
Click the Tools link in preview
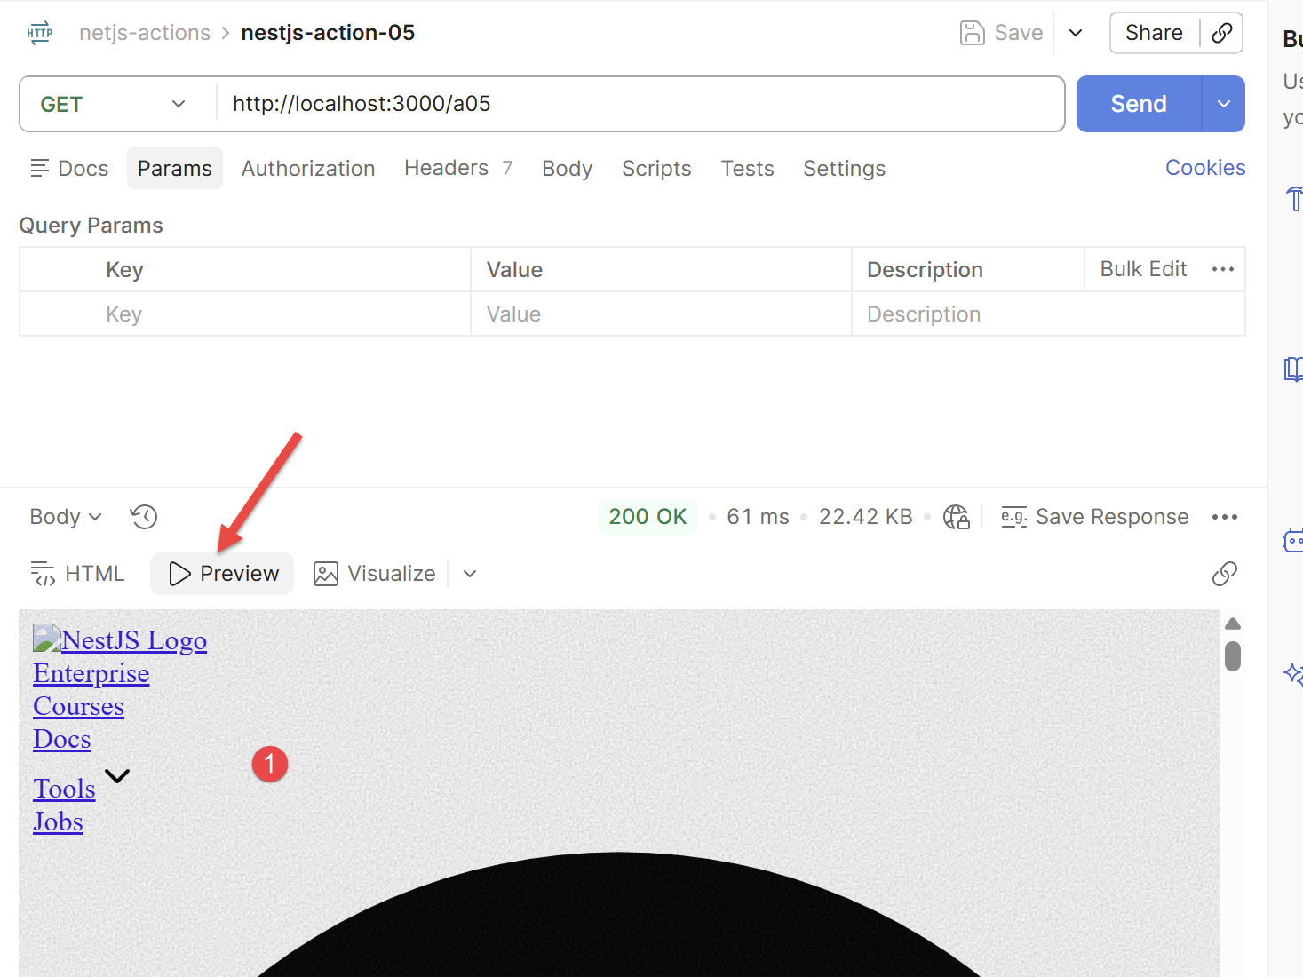65,789
